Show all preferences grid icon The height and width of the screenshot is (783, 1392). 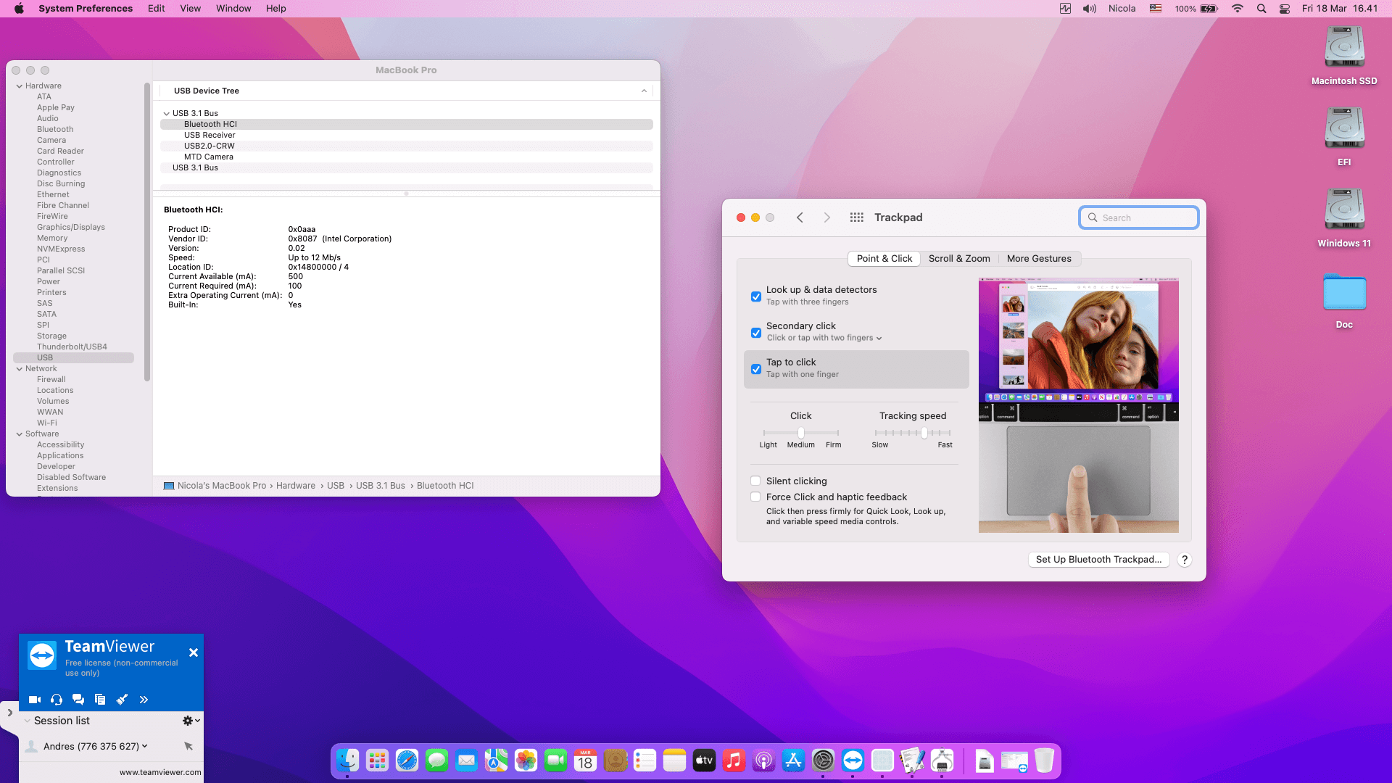click(x=856, y=217)
